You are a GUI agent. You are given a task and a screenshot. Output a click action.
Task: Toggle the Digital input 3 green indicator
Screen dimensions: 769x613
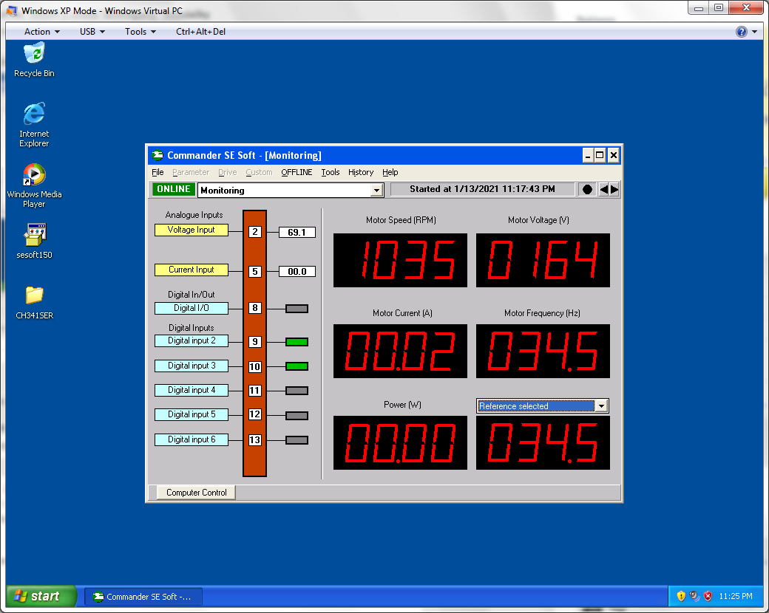coord(297,366)
